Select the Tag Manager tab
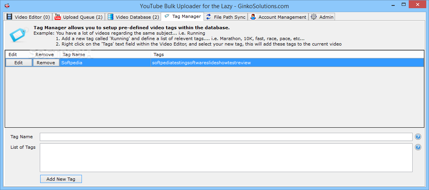Screen dimensions: 429x190 coord(182,16)
